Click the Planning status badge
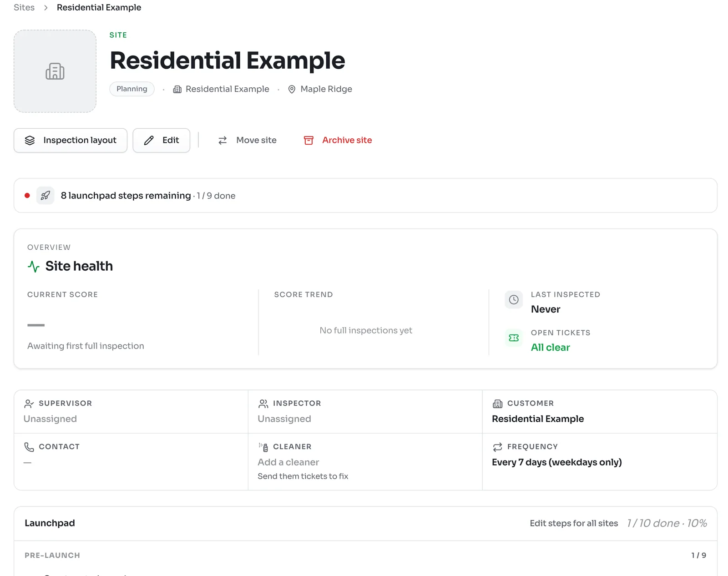 (132, 89)
